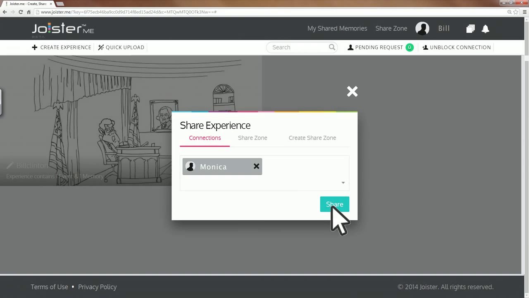
Task: Open Quick Upload
Action: (121, 47)
